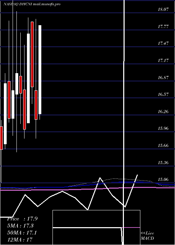This screenshot has height=245, width=175.
Task: Click the 15.96 price axis label
Action: (x=163, y=128)
